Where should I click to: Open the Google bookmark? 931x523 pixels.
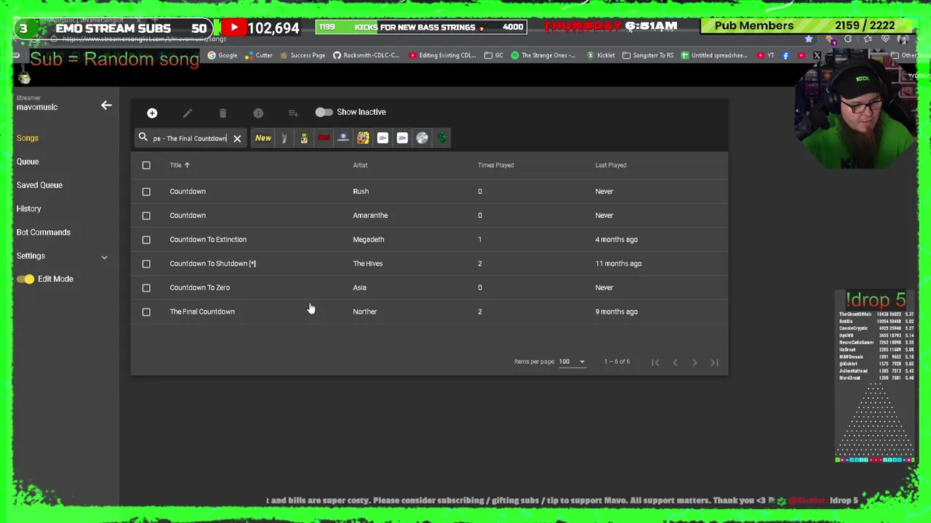223,55
